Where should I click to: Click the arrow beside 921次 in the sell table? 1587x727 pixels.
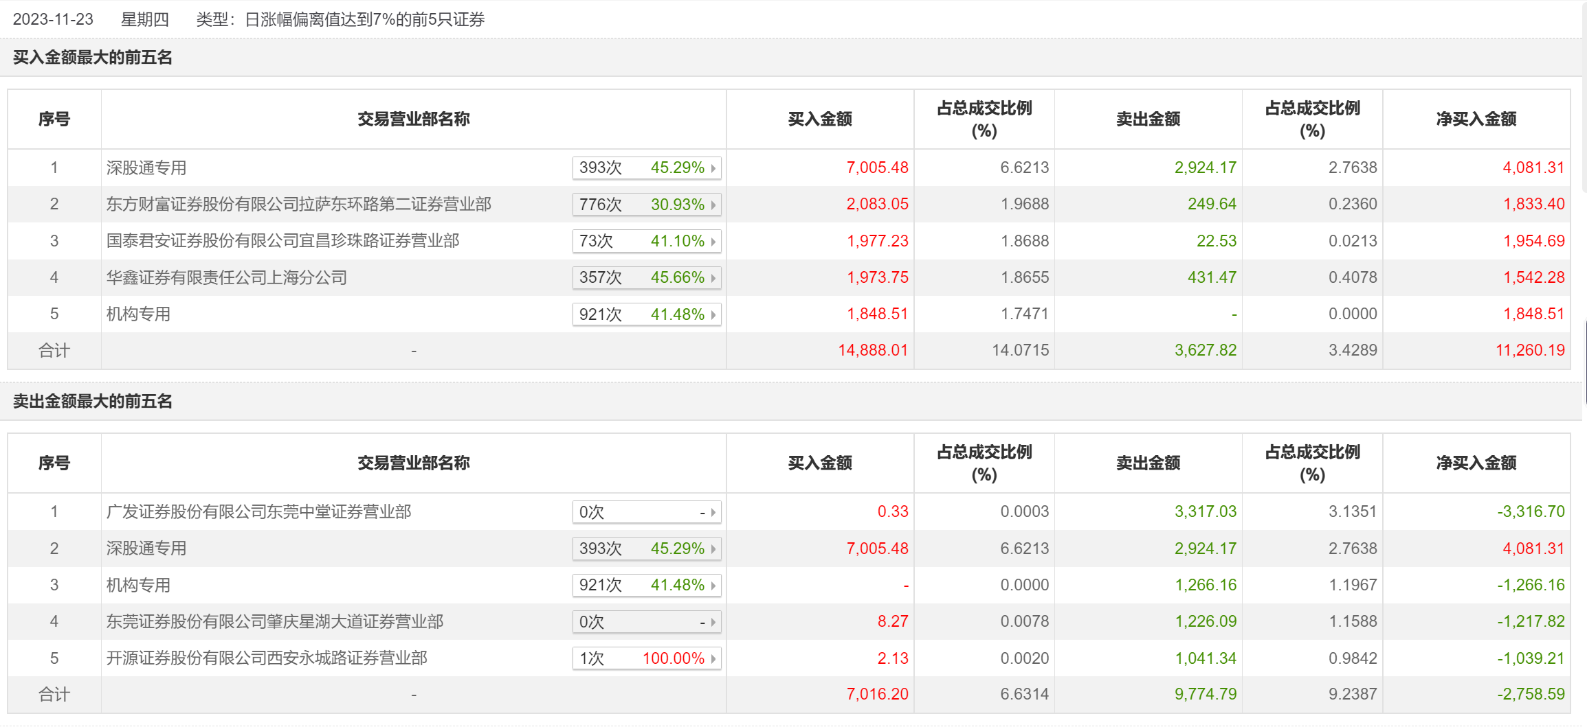point(713,586)
